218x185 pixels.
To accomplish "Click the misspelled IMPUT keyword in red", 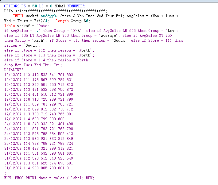I will [18, 16].
